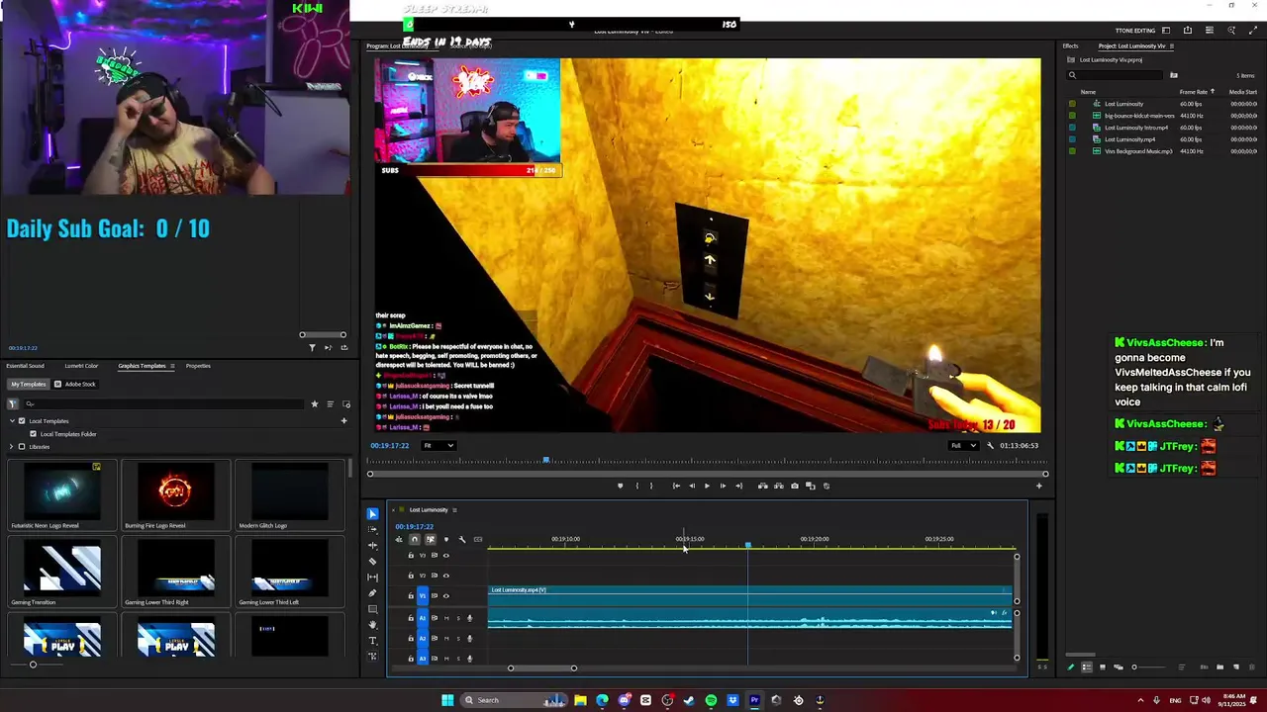The height and width of the screenshot is (712, 1267).
Task: Expand the Libraries tree item
Action: (x=11, y=446)
